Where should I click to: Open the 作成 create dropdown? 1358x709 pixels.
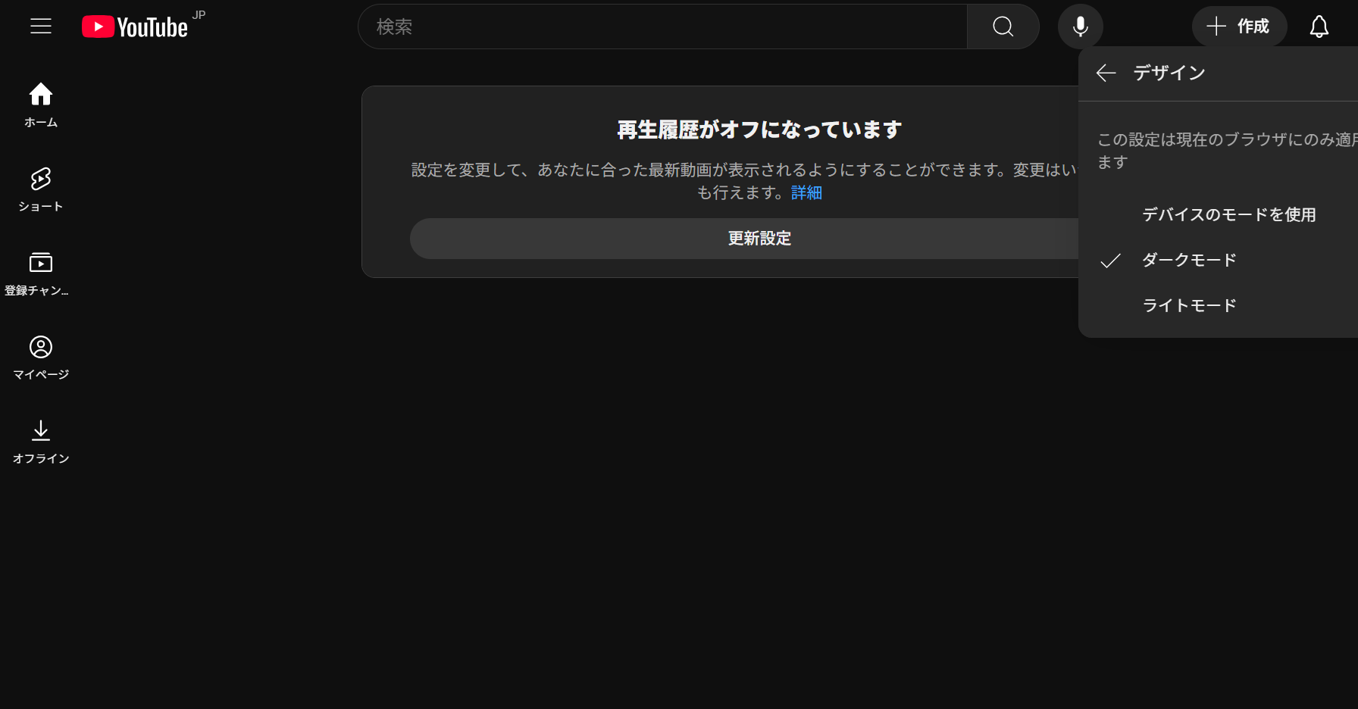tap(1239, 27)
